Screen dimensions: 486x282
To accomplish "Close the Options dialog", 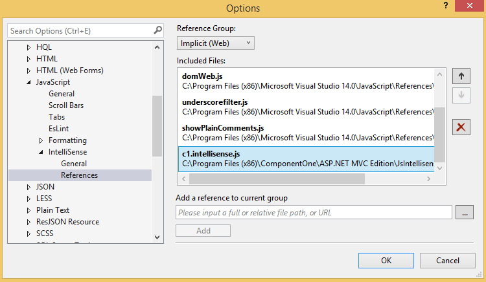I will point(469,6).
